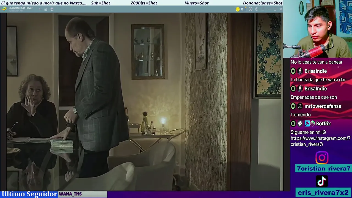Click the coin count '0' in BlueStacks bar
Viewport: 352px width, 198px height.
[x=242, y=9]
